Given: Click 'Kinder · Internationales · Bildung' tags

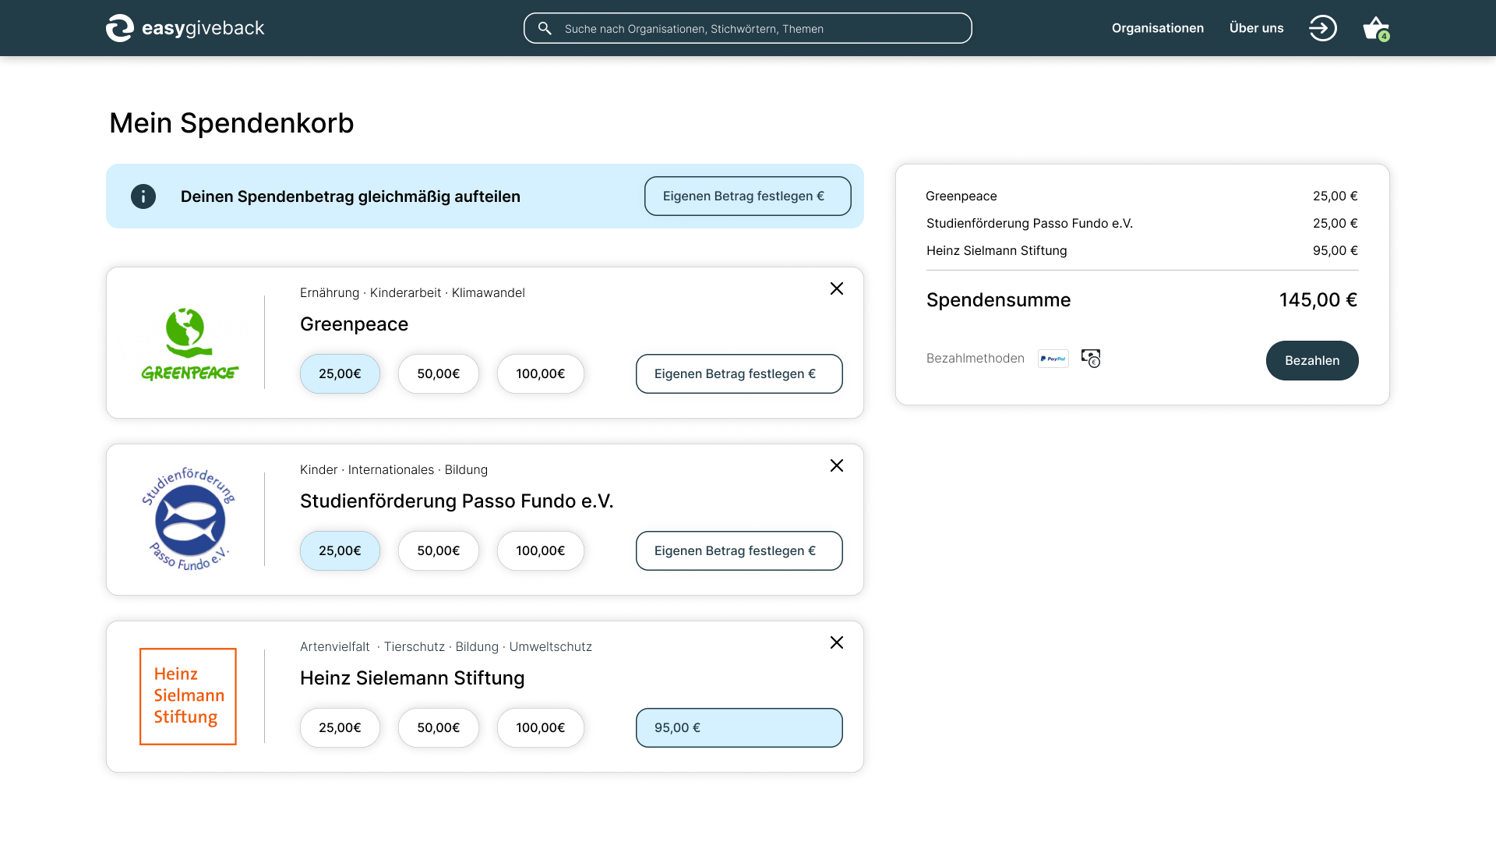Looking at the screenshot, I should point(393,470).
